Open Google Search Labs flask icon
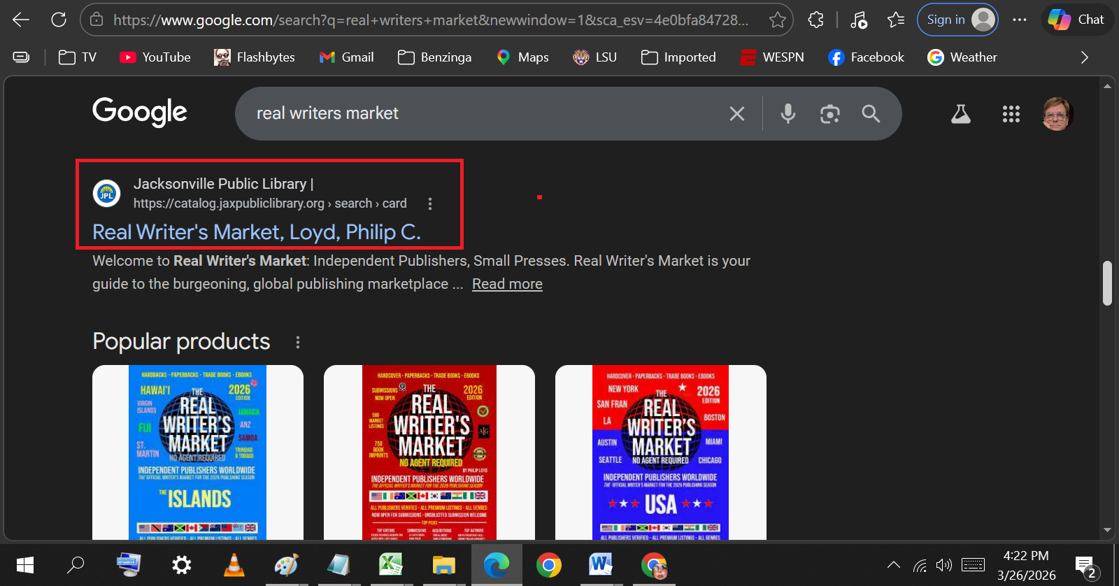Screen dimensions: 1119x586 (x=960, y=114)
